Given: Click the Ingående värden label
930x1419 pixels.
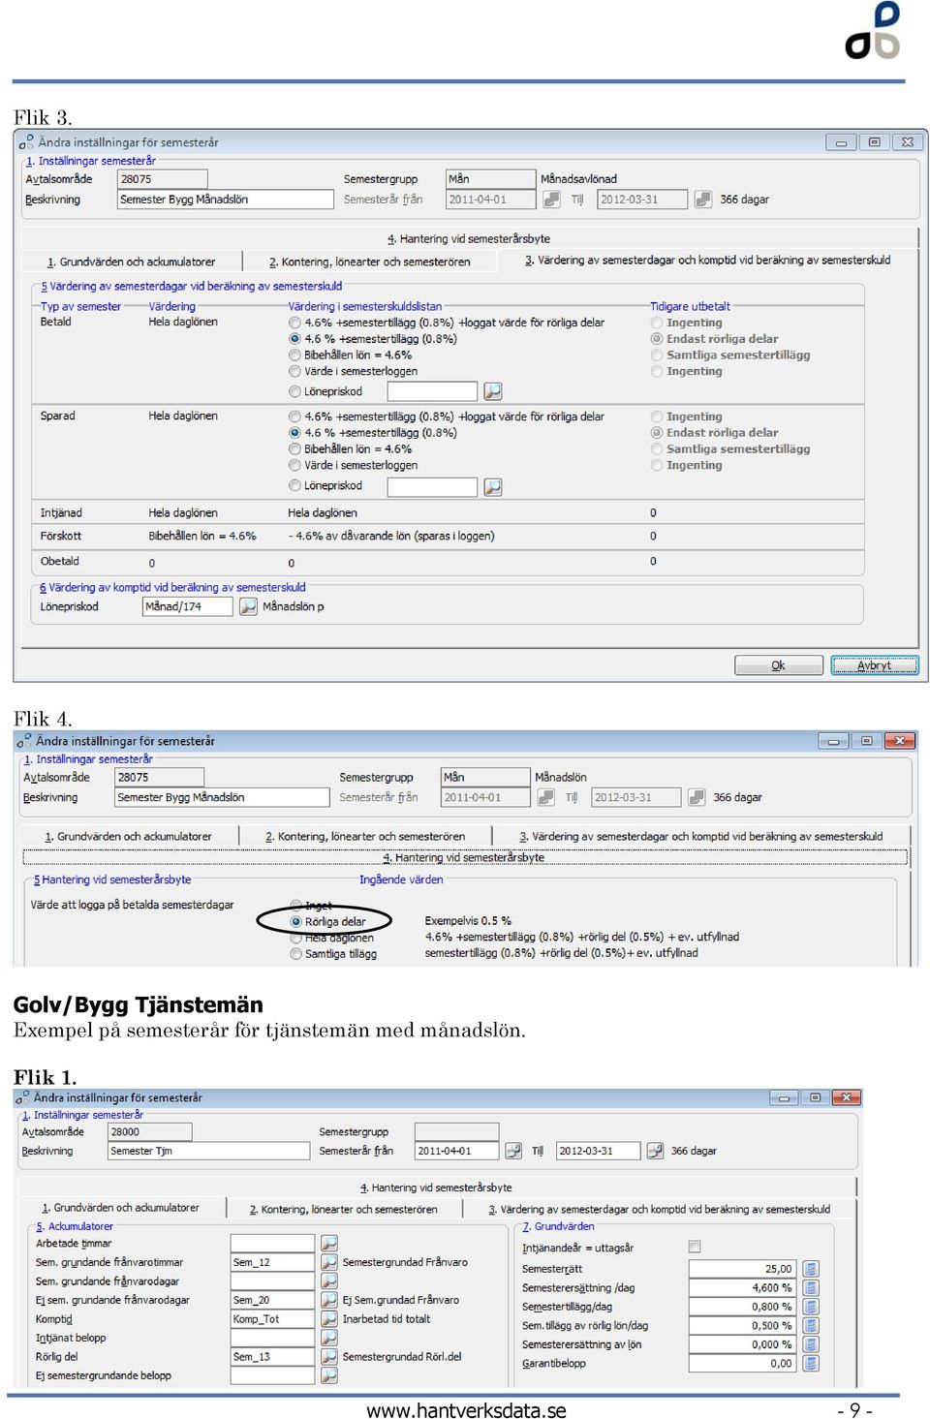Looking at the screenshot, I should click(401, 879).
